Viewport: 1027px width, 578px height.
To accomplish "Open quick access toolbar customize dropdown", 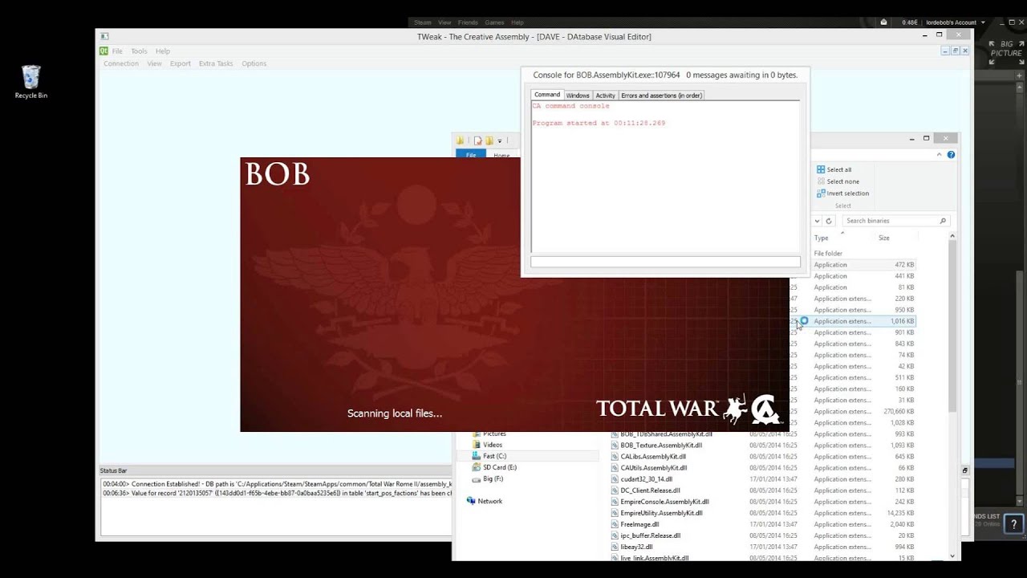I will (500, 141).
